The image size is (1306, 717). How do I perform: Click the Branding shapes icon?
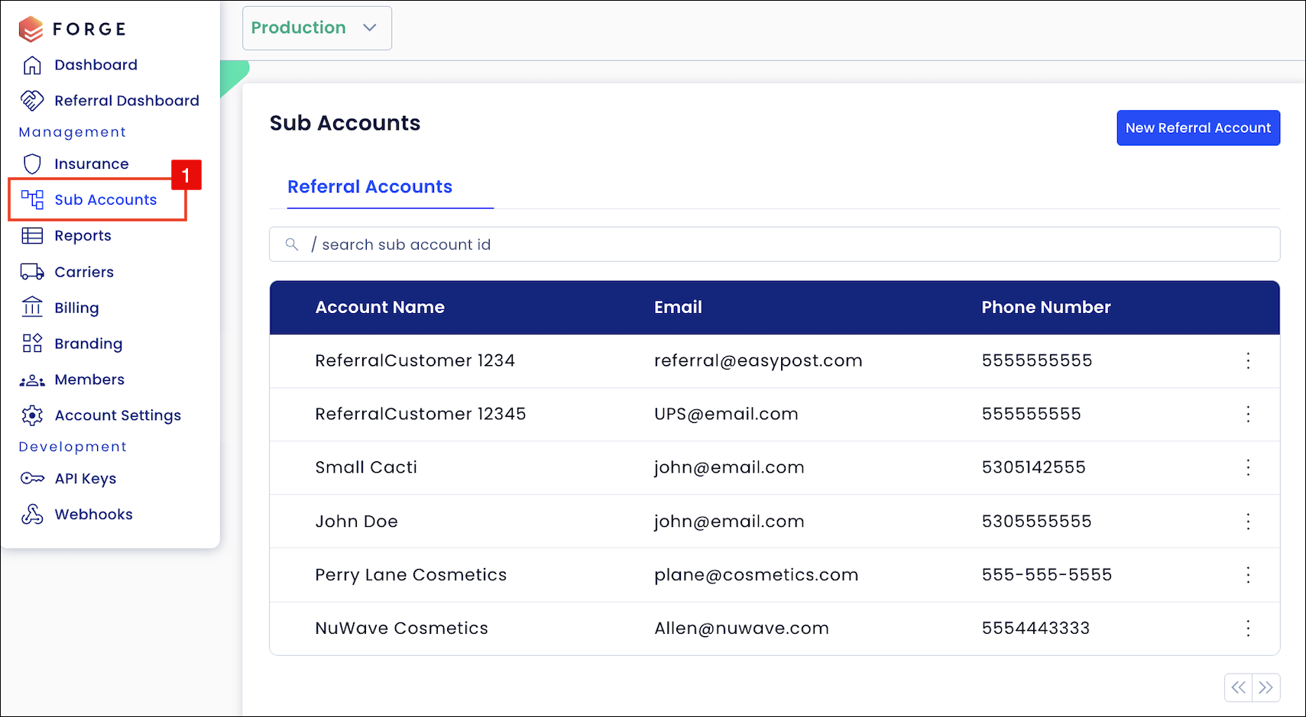tap(32, 344)
